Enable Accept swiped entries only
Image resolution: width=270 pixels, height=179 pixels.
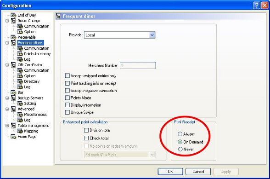coord(67,75)
